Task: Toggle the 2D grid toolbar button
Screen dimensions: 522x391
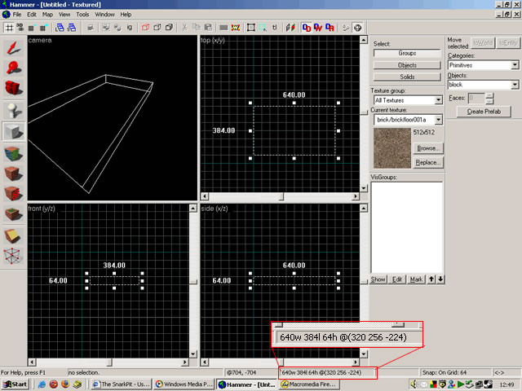Action: (11, 27)
